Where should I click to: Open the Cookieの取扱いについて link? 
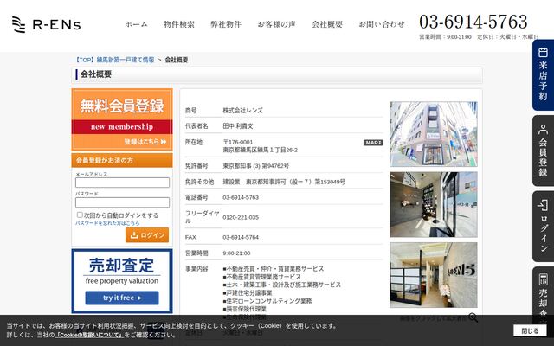point(89,335)
